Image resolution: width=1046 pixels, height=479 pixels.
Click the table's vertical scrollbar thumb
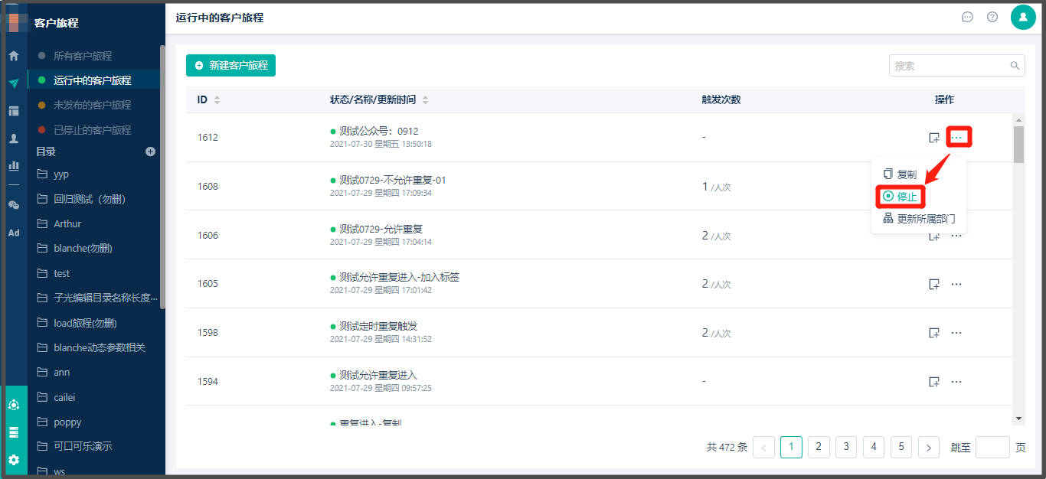click(x=1018, y=144)
